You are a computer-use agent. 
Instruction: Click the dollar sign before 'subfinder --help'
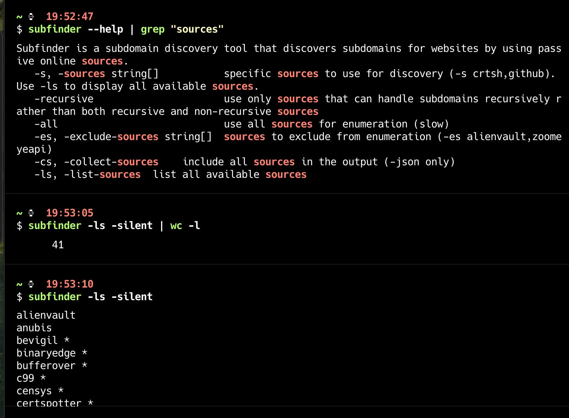click(x=19, y=29)
